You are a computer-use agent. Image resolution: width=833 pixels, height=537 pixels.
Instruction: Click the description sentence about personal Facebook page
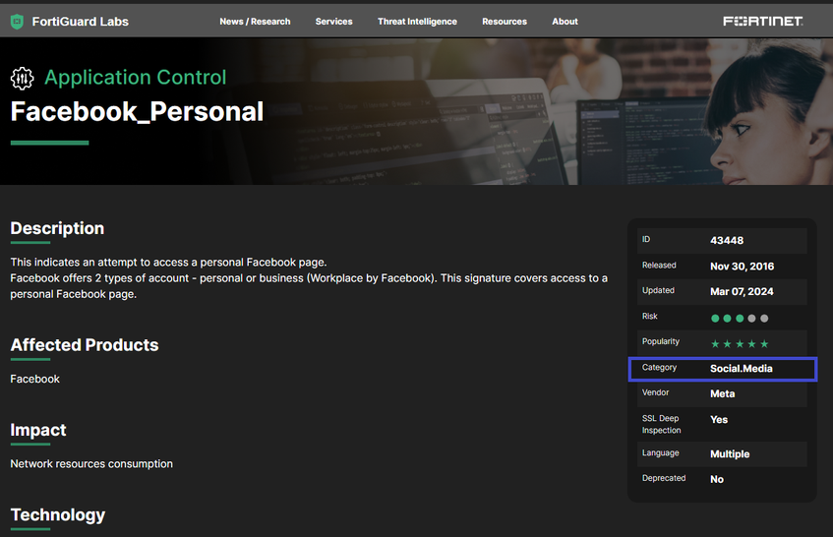pos(168,262)
